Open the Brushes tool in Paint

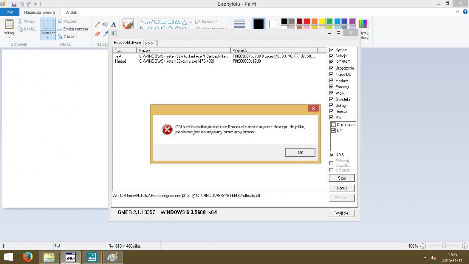[127, 24]
